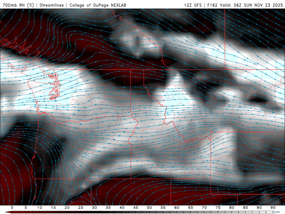Viewport: 285px width, 214px height.
Task: Click the colorbar label "95"
Action: pyautogui.click(x=273, y=208)
